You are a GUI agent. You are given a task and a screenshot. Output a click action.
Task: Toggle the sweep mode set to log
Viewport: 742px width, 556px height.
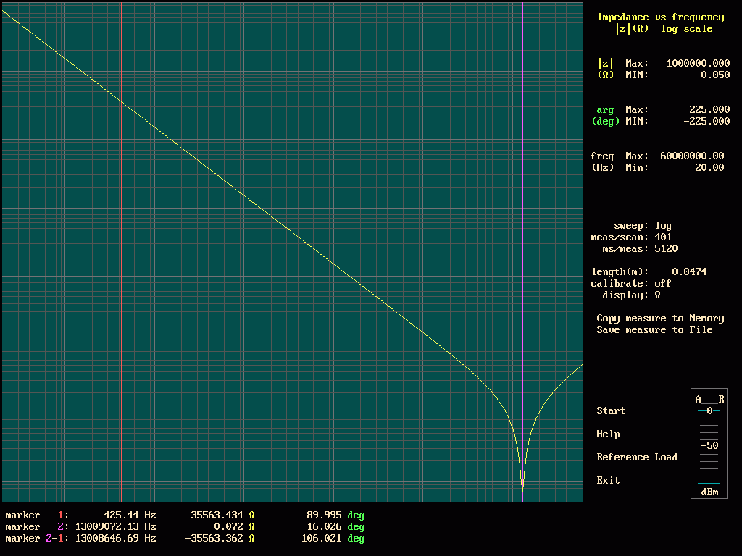(663, 226)
